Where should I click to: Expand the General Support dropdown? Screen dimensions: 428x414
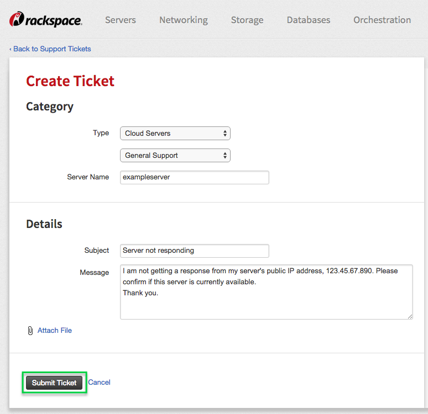click(175, 155)
